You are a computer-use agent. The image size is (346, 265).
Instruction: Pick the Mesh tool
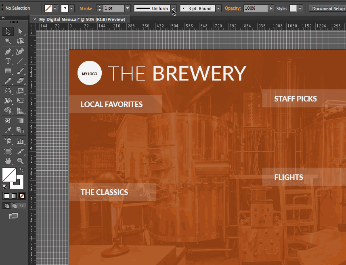[8, 121]
